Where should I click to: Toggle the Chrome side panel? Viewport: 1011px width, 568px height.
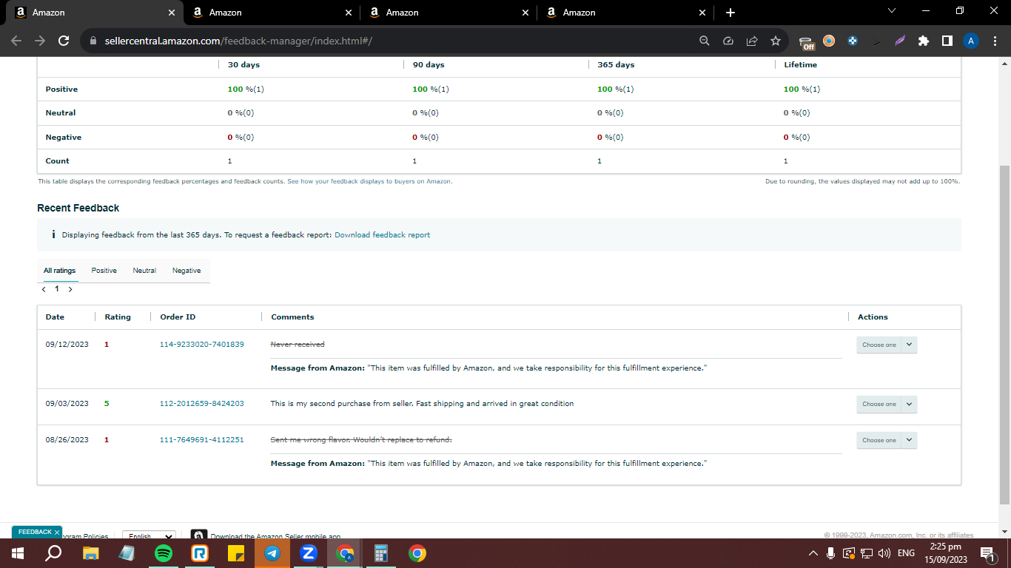pos(947,41)
